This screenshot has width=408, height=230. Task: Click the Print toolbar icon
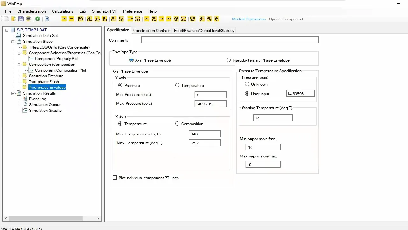28,19
